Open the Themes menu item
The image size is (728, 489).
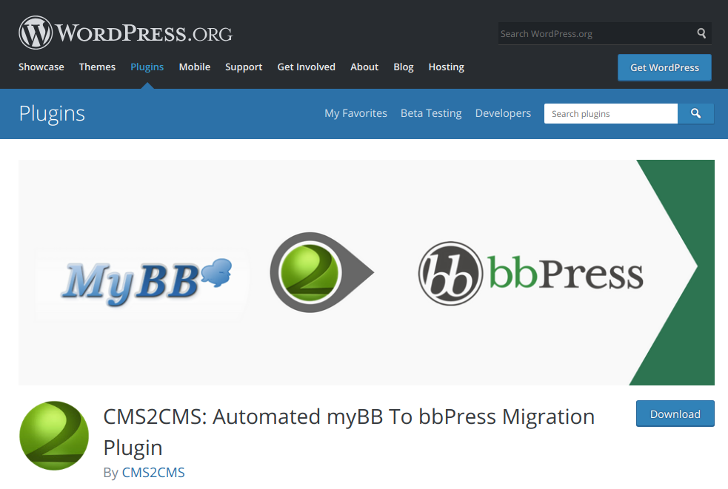97,67
